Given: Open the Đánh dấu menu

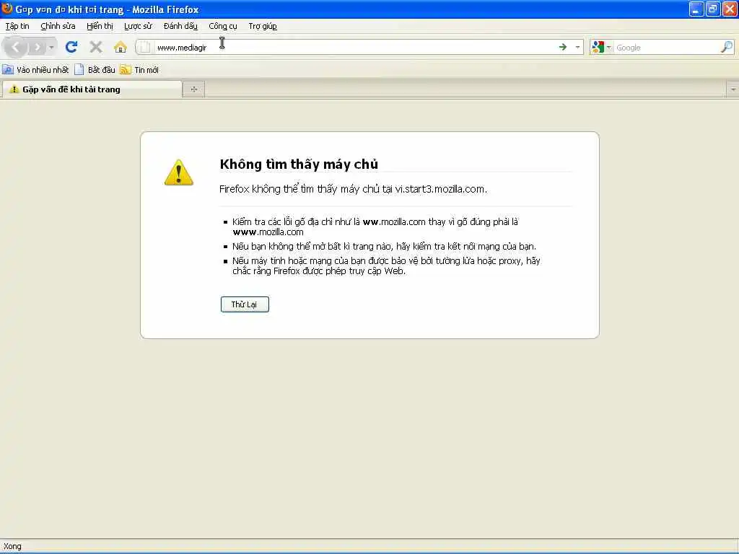Looking at the screenshot, I should click(x=180, y=26).
